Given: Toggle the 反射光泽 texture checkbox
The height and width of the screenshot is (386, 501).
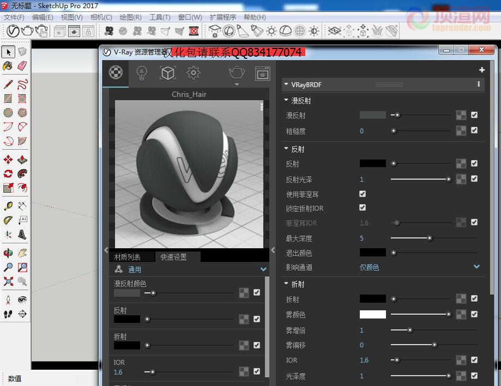Looking at the screenshot, I should [474, 179].
